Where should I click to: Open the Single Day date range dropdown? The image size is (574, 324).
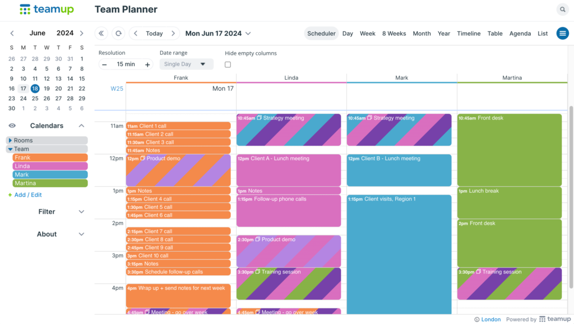pyautogui.click(x=186, y=64)
